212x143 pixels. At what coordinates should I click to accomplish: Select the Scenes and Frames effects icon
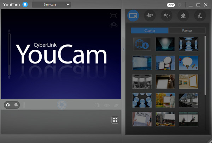133,16
